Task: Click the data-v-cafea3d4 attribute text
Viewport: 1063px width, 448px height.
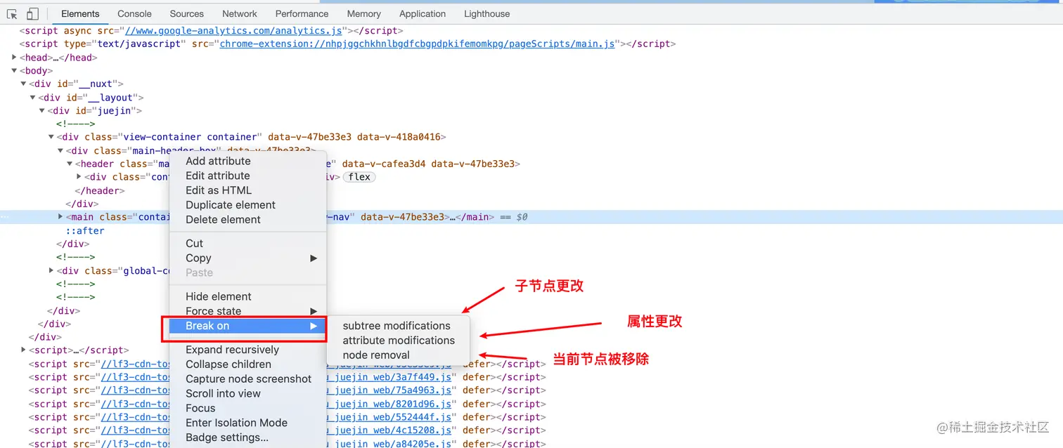Action: [384, 164]
